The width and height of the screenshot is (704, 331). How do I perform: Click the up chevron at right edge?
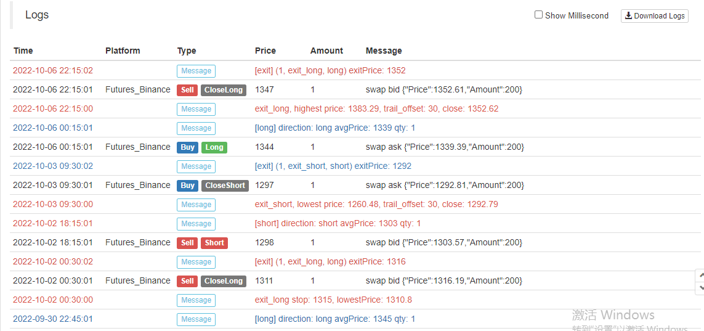coord(700,276)
